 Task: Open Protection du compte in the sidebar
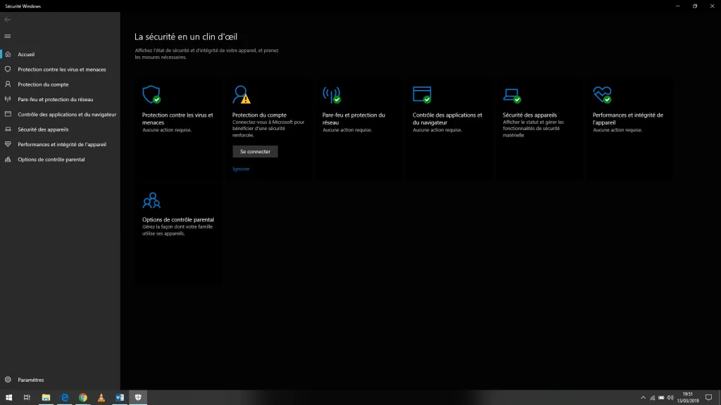pos(43,84)
